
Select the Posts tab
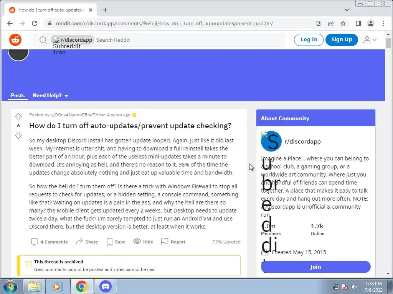point(18,95)
